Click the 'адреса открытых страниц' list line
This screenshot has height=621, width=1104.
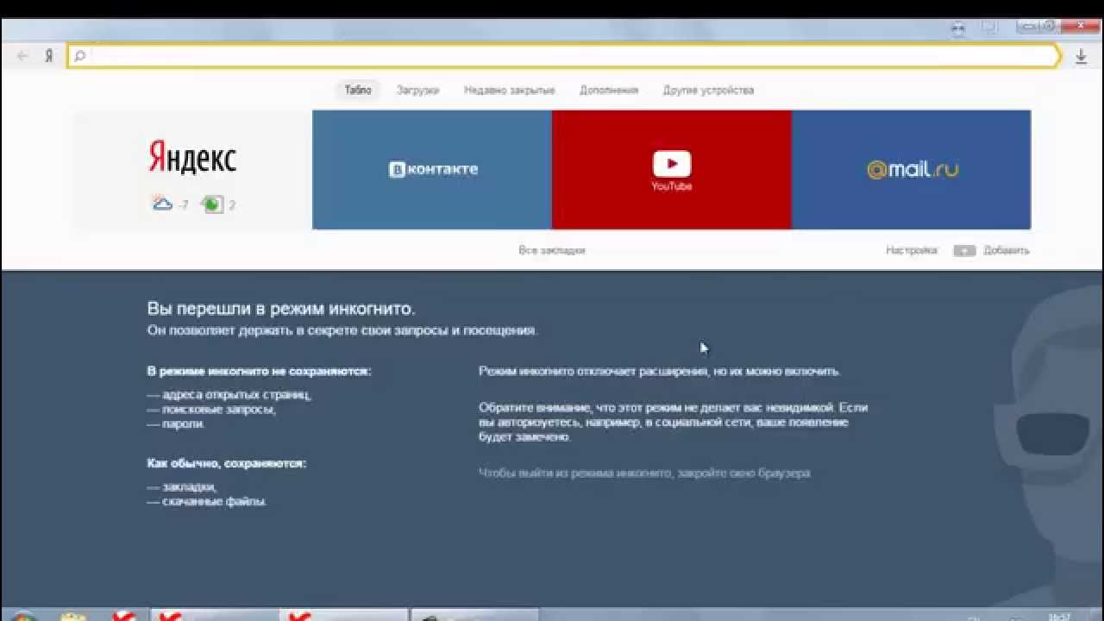coord(229,395)
